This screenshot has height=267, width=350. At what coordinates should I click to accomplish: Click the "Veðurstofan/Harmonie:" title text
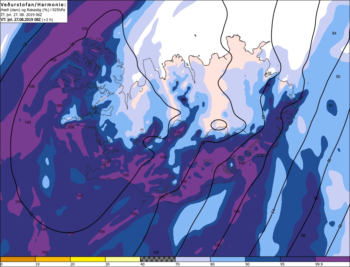(34, 5)
